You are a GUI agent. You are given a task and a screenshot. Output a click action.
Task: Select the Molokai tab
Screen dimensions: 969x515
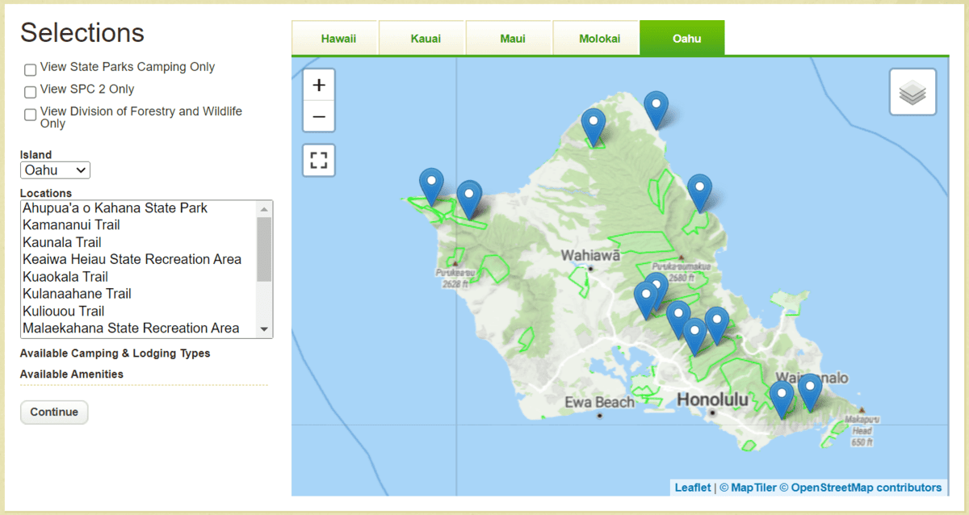[x=600, y=38]
